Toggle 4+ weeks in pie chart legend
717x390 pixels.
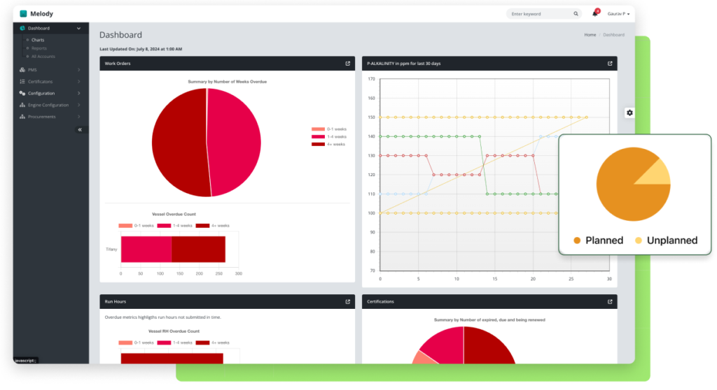[328, 144]
